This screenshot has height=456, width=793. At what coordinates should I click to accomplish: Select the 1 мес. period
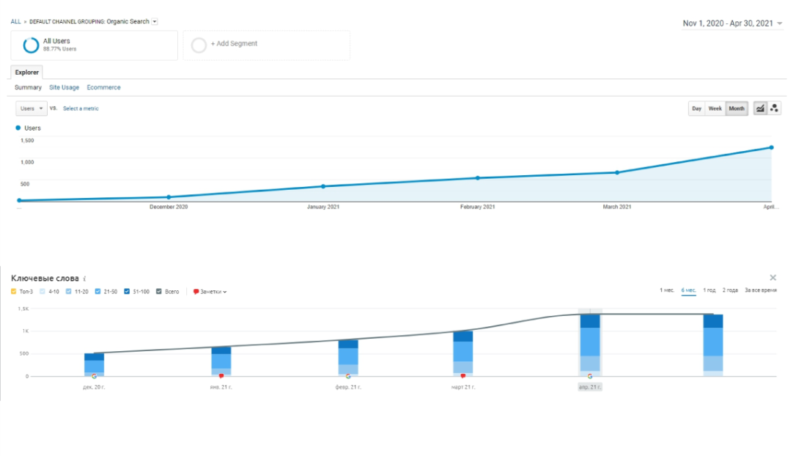667,290
